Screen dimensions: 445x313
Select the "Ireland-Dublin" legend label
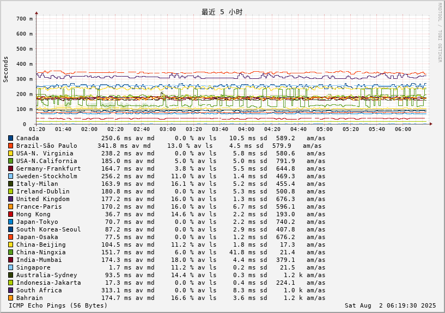click(x=43, y=191)
